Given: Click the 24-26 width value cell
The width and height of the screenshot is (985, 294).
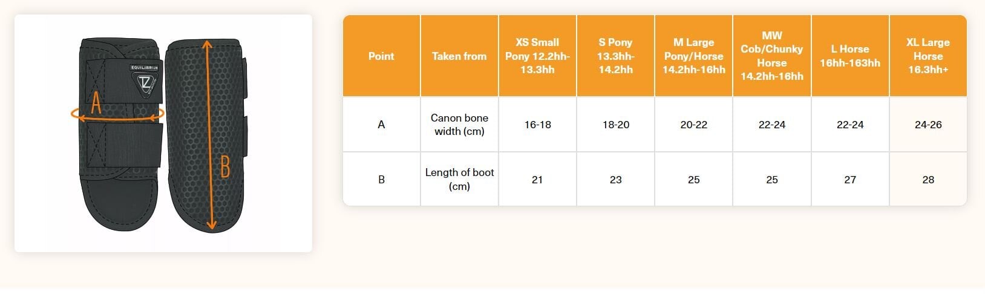Looking at the screenshot, I should click(x=928, y=125).
